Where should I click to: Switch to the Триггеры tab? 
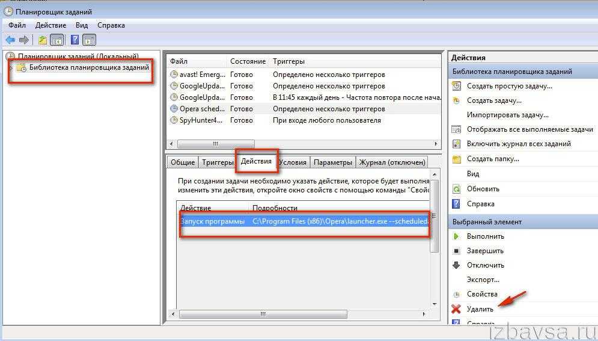(218, 162)
